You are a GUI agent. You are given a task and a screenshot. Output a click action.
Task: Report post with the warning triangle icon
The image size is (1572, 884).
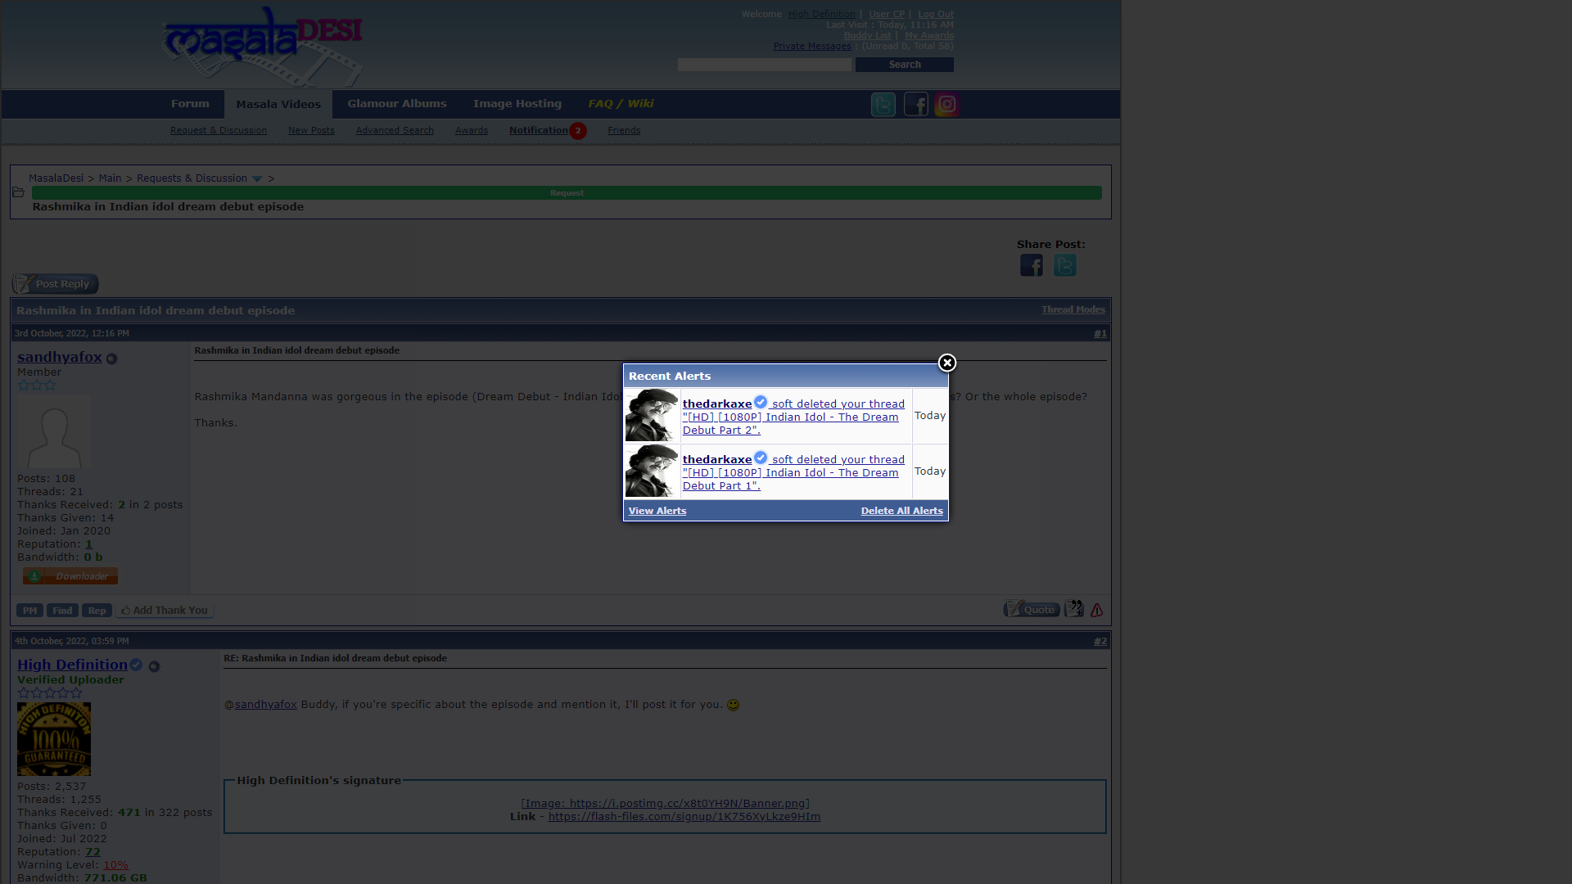(1096, 610)
